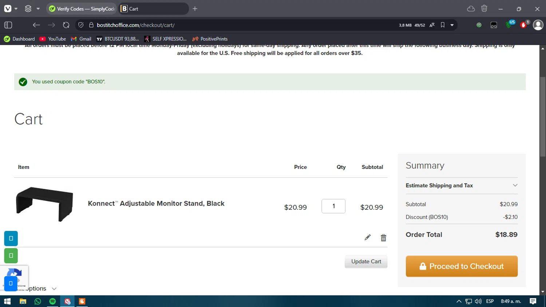Viewport: 546px width, 307px height.
Task: Go forward to the next page
Action: (51, 25)
